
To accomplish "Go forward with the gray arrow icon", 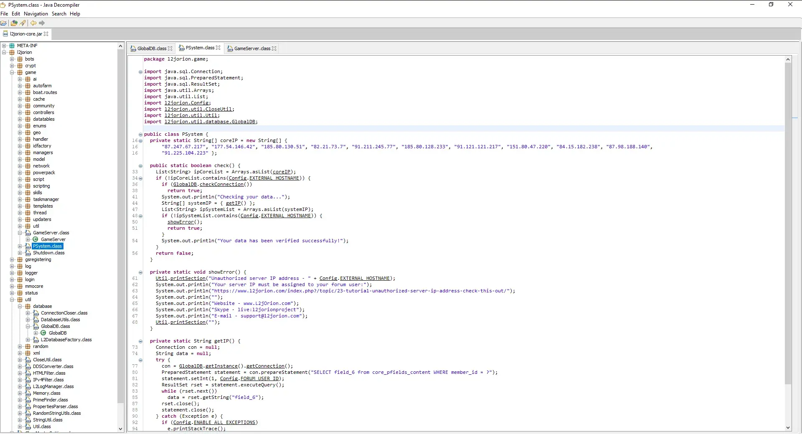I will (x=42, y=23).
